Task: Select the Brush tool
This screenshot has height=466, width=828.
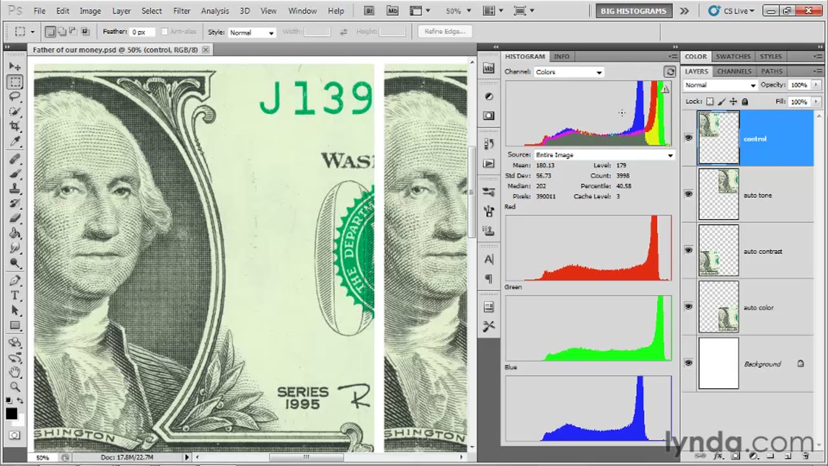Action: pos(15,174)
